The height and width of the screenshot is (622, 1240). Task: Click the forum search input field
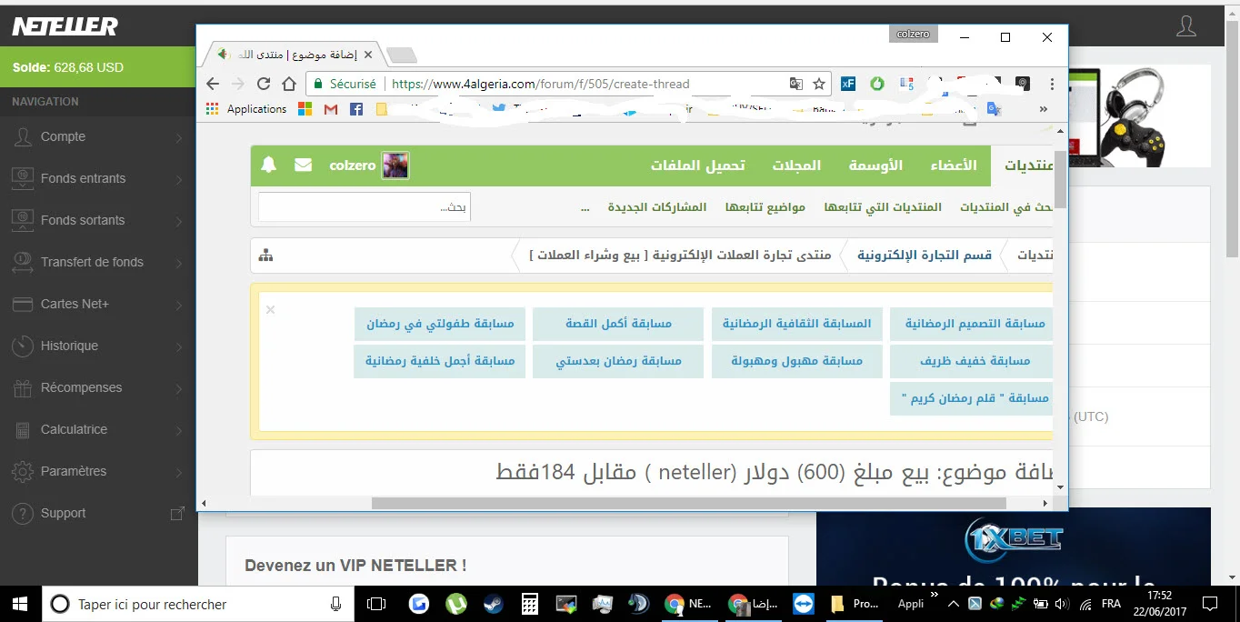(364, 207)
